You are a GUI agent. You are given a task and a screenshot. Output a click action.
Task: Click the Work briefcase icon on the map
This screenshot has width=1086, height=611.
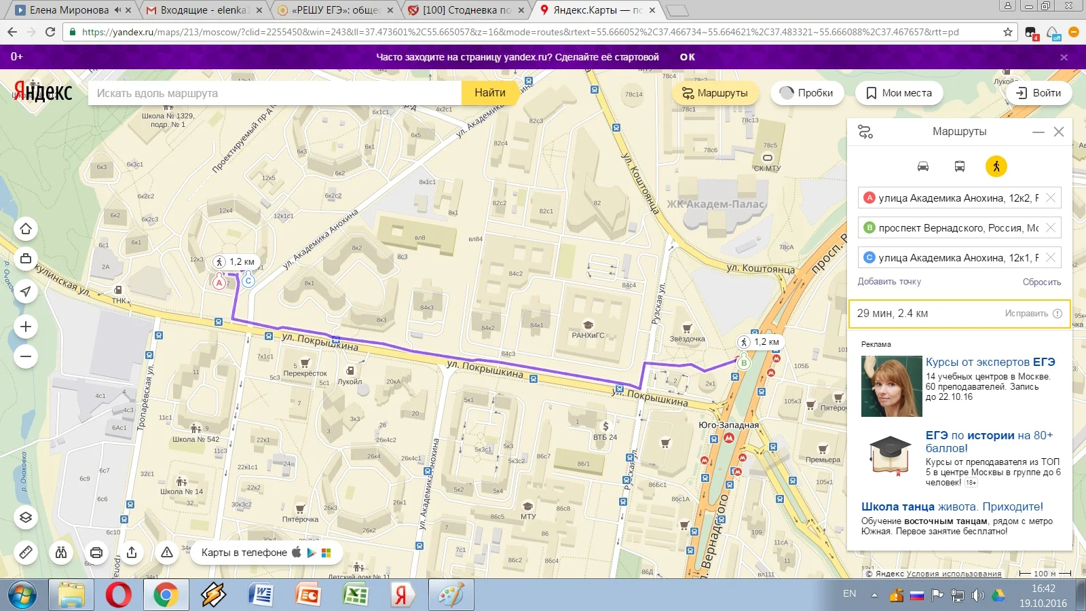(x=26, y=259)
